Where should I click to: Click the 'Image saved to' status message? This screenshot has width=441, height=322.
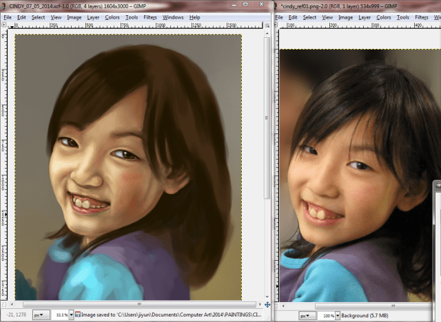172,314
